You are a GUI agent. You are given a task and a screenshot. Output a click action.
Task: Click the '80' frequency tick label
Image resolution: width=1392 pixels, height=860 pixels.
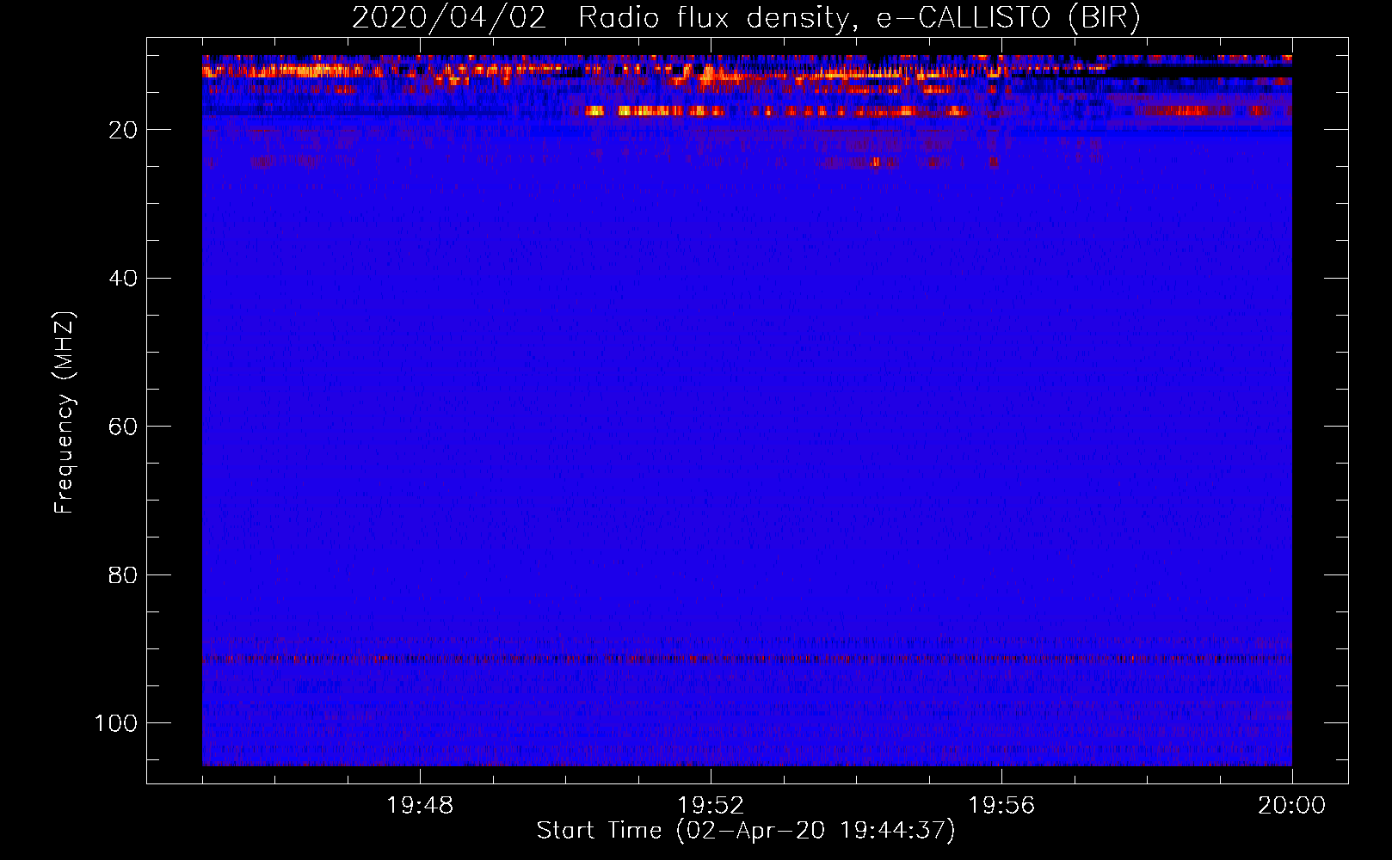coord(123,575)
